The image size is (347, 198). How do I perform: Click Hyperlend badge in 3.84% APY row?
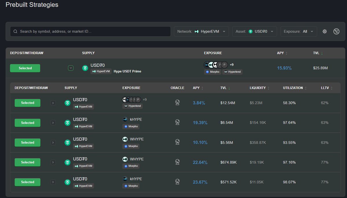click(x=132, y=106)
